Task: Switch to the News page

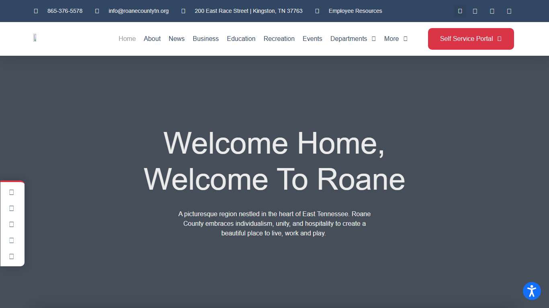Action: click(176, 39)
